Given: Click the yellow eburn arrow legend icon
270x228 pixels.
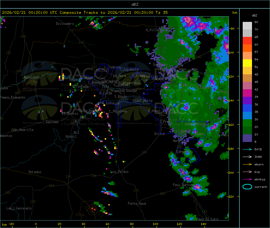Looking at the screenshot, I should pos(247,164).
